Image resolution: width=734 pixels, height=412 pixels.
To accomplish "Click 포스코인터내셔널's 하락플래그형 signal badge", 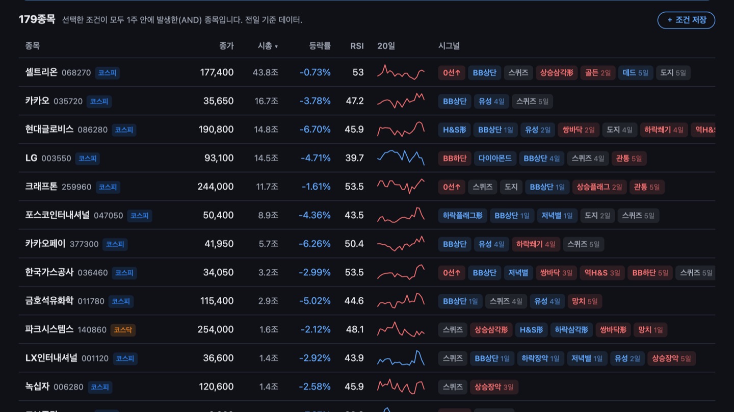I will pyautogui.click(x=462, y=216).
